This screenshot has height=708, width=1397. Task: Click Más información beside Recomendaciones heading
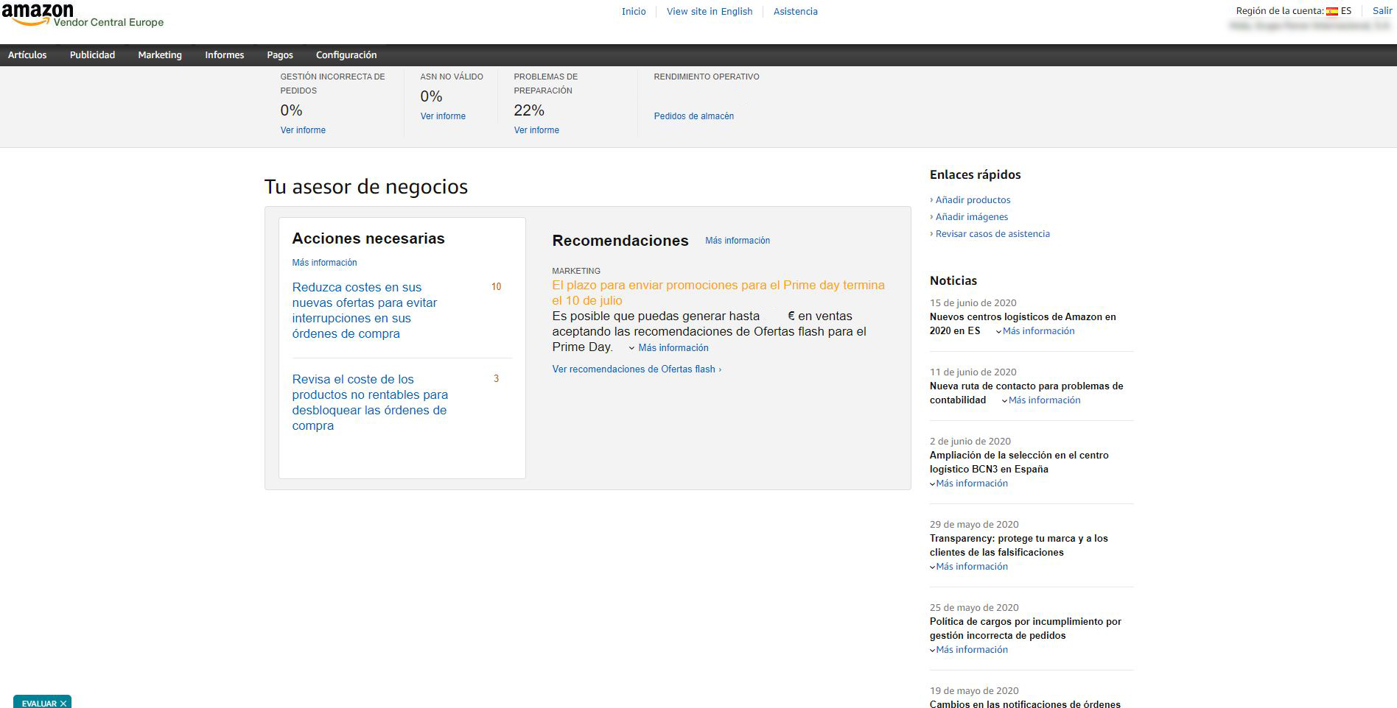(x=738, y=241)
